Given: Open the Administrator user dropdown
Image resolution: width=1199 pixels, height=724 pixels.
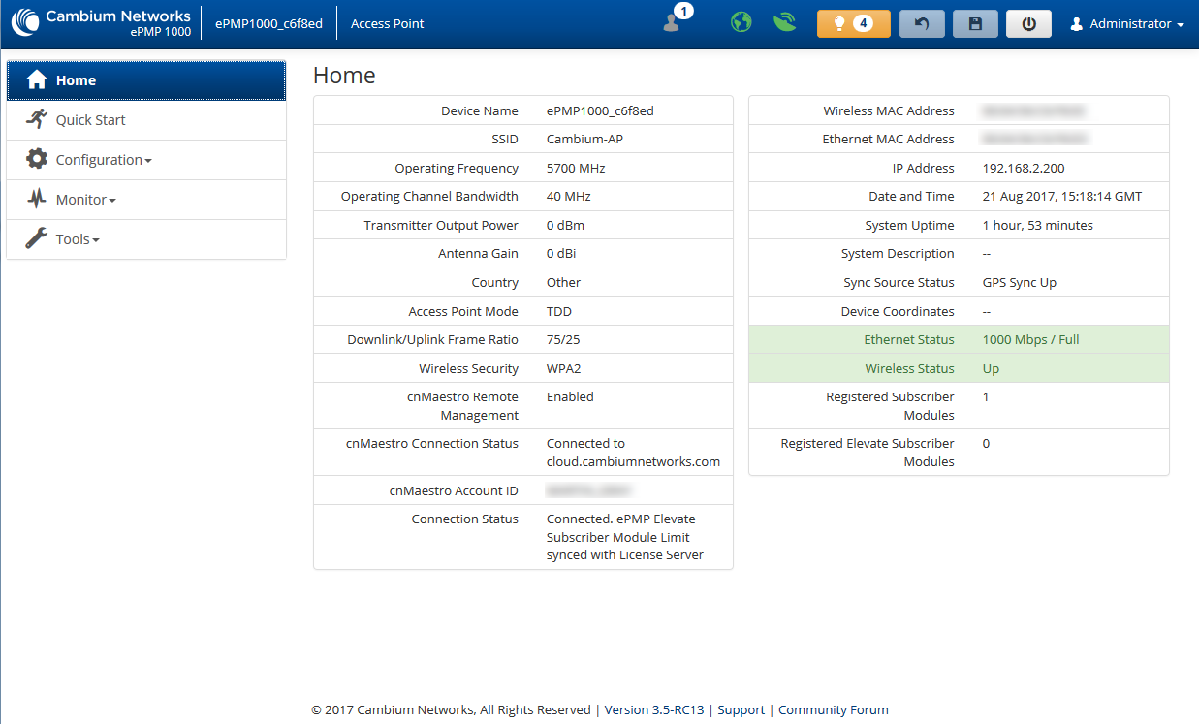Looking at the screenshot, I should [1126, 24].
